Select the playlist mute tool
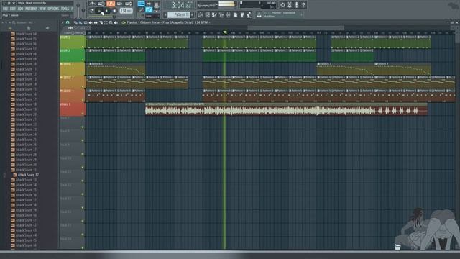The height and width of the screenshot is (259, 460). click(91, 22)
